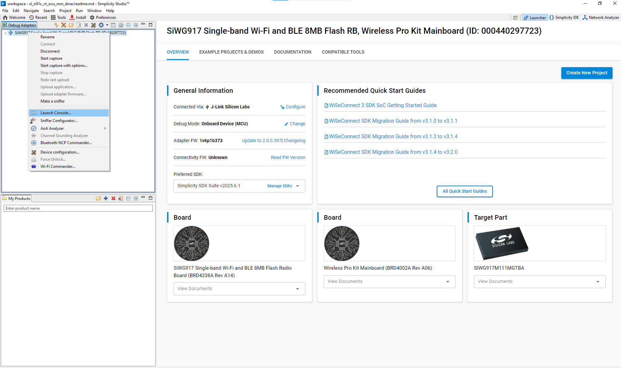The image size is (621, 368).
Task: Switch to Simplicity IDE perspective
Action: pyautogui.click(x=564, y=18)
